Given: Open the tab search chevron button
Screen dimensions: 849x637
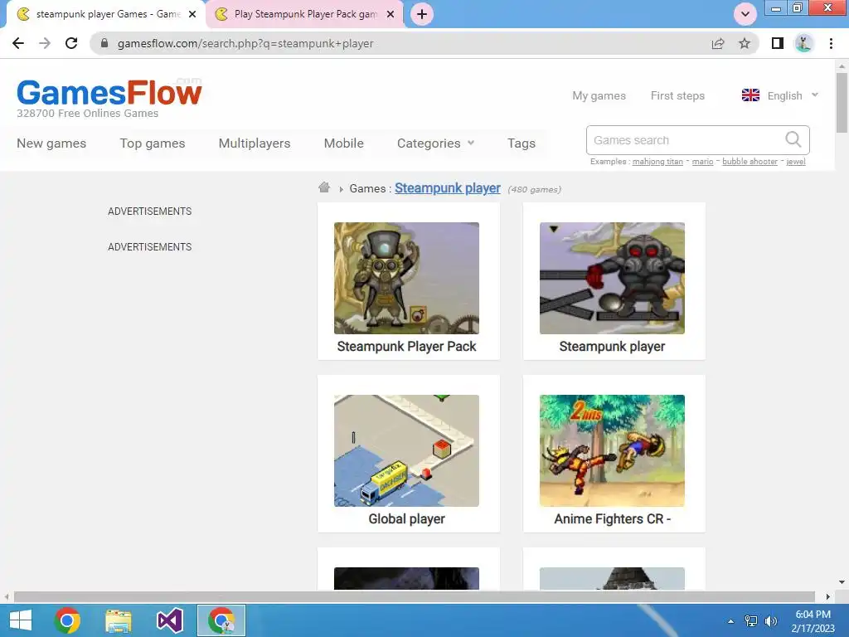Looking at the screenshot, I should point(745,14).
